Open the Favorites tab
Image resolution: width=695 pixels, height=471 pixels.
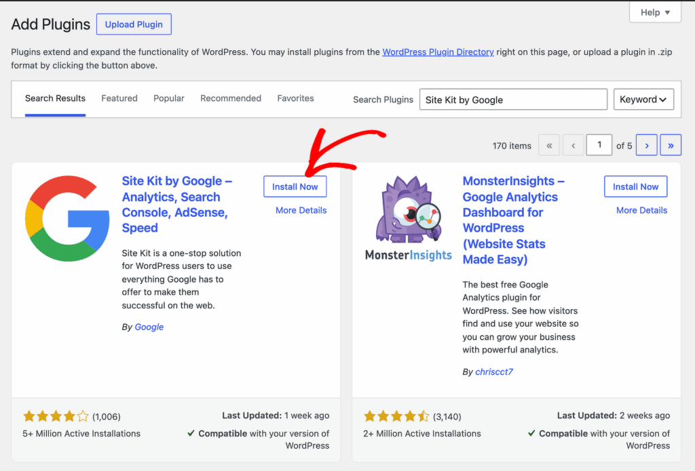pos(296,98)
